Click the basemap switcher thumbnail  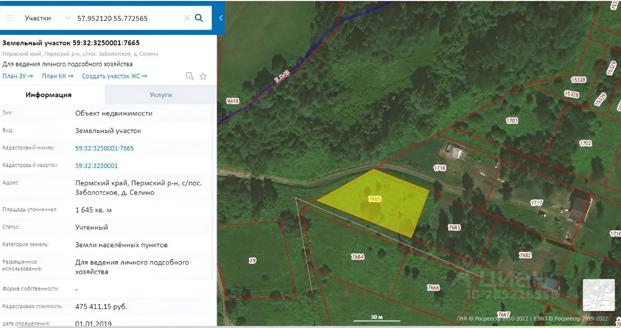click(x=598, y=295)
